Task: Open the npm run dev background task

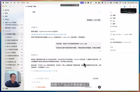Action: (121, 34)
